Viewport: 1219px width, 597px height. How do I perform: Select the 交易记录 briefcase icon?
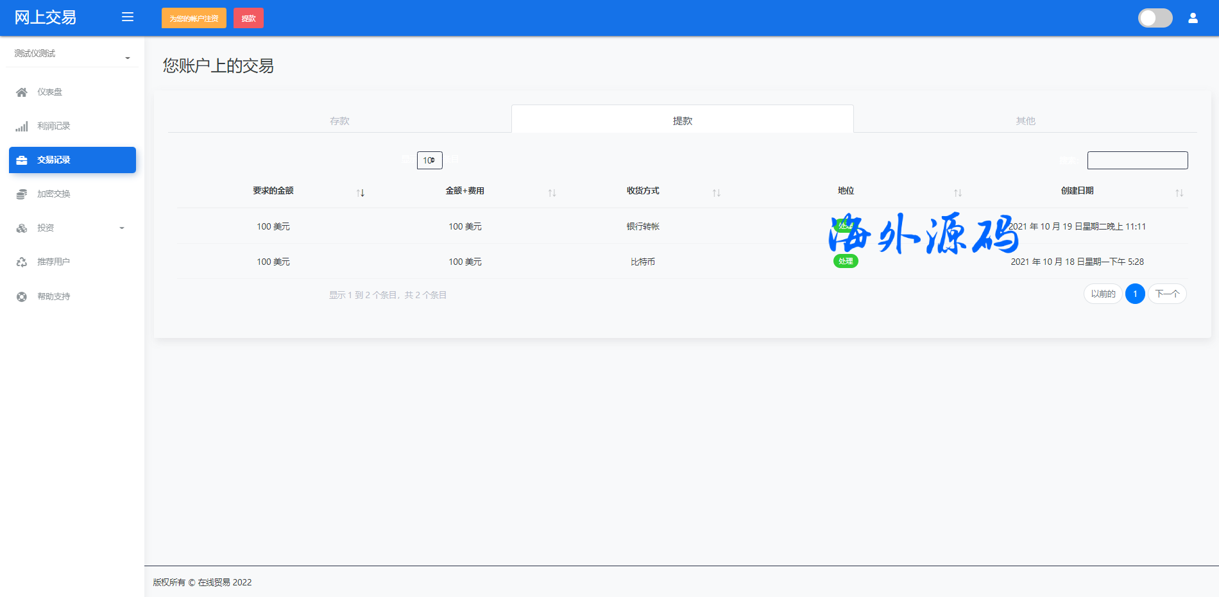(x=22, y=160)
